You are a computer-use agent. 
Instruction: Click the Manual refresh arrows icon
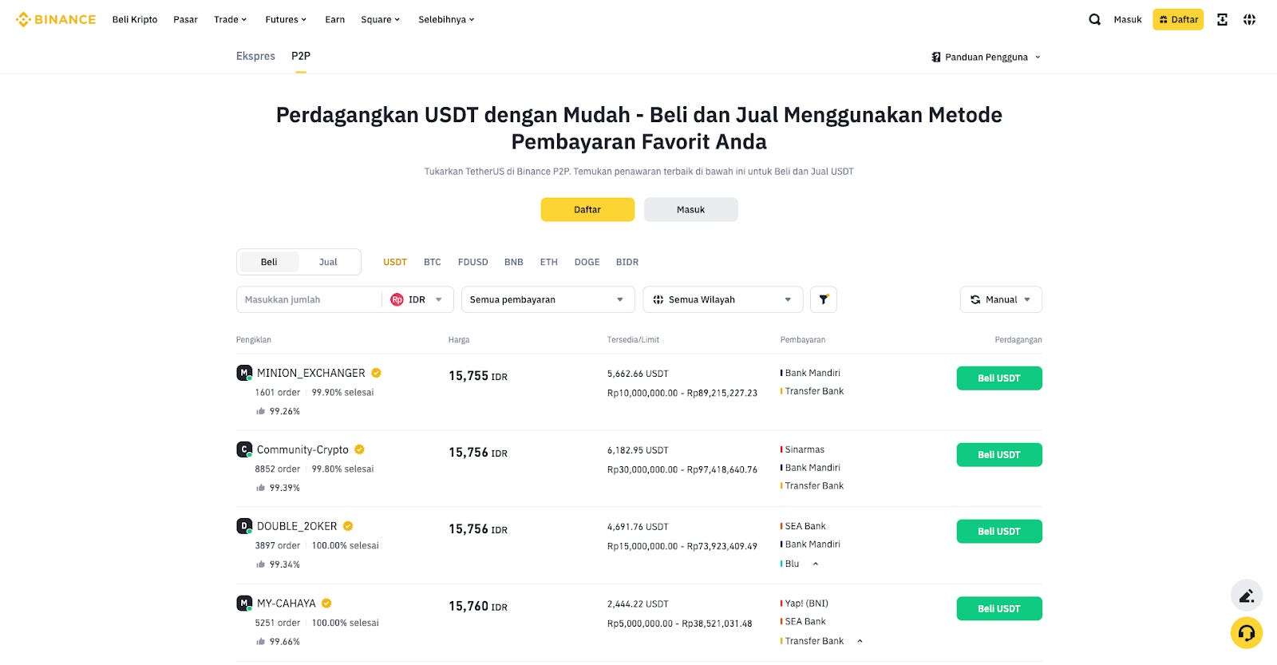[975, 299]
